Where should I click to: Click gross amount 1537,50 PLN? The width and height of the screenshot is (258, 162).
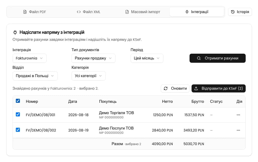coord(194,115)
